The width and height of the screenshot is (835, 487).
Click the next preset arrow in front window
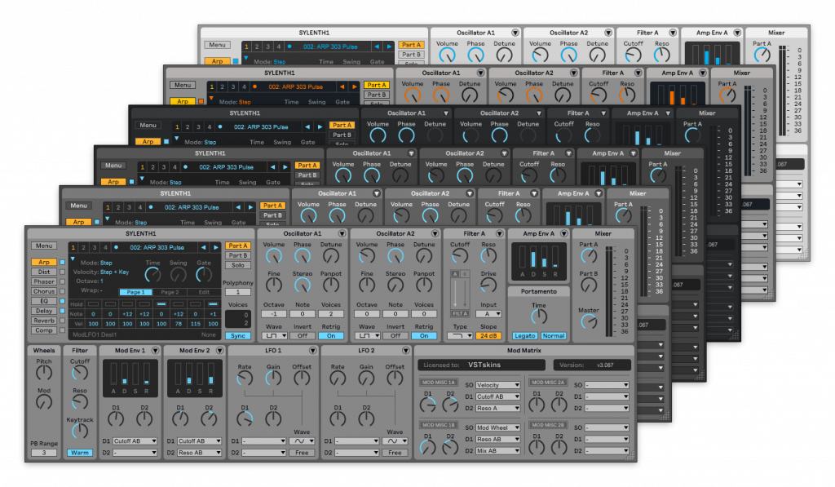(215, 247)
